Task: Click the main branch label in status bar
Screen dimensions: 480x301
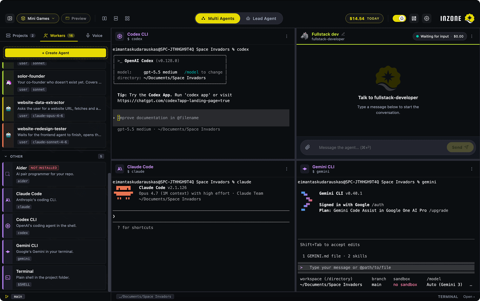Action: click(x=18, y=297)
